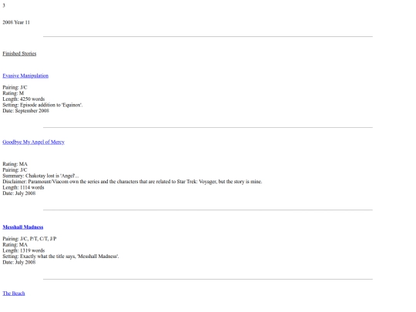Click the Setting line about 'Messhall Madness'
Screen dimensions: 416x312
(61, 257)
